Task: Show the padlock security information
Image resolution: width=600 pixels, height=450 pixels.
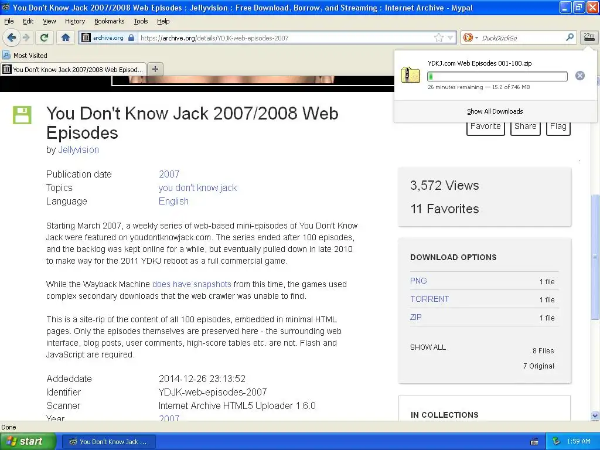Action: (x=131, y=37)
